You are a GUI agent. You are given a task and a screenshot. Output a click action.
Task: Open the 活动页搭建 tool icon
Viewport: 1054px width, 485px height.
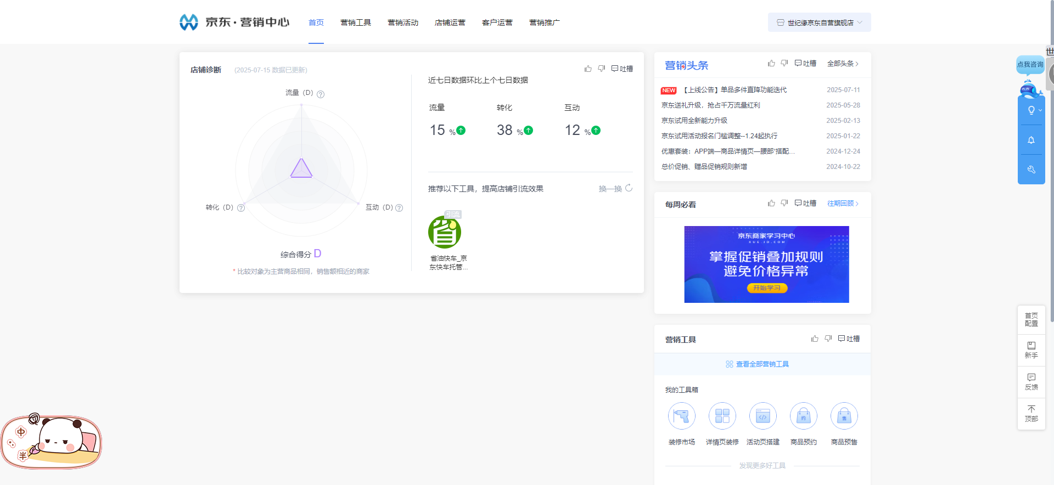763,416
